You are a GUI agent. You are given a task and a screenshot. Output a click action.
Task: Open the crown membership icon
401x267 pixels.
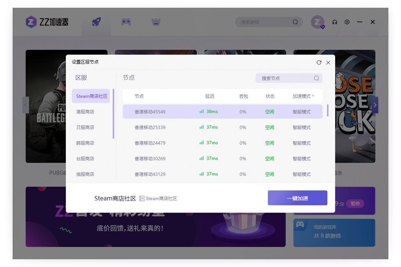pos(156,22)
